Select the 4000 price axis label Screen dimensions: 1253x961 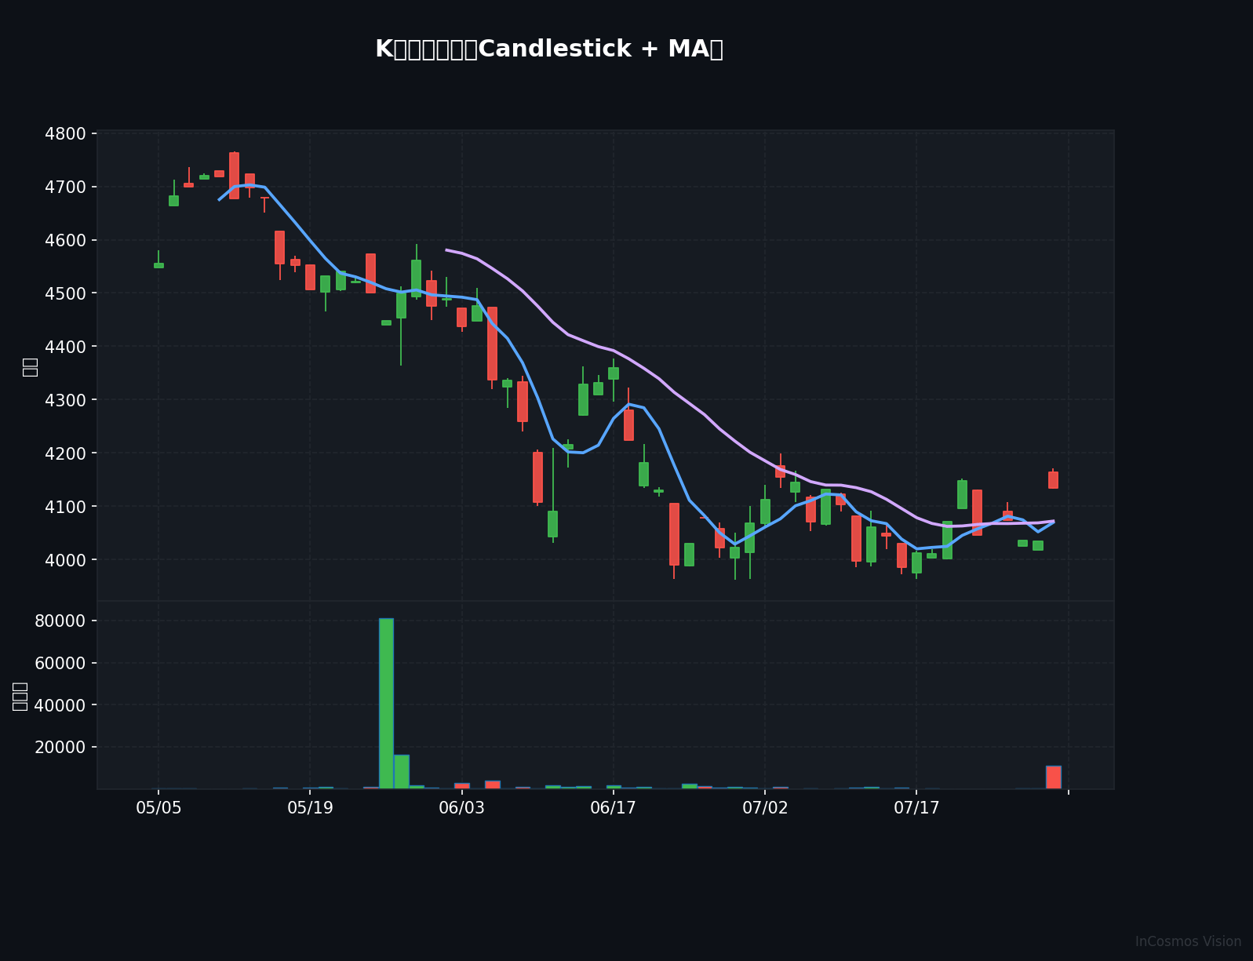pyautogui.click(x=66, y=560)
